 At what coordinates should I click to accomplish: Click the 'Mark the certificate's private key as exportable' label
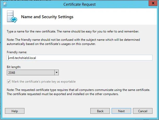click(x=43, y=82)
